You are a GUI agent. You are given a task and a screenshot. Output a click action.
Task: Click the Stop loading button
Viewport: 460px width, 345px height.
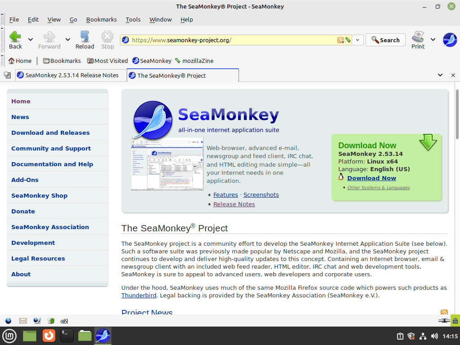107,40
